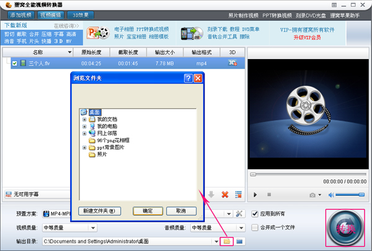
Task: Click the help question mark in 浏览文件夹 dialog
Action: 188,78
